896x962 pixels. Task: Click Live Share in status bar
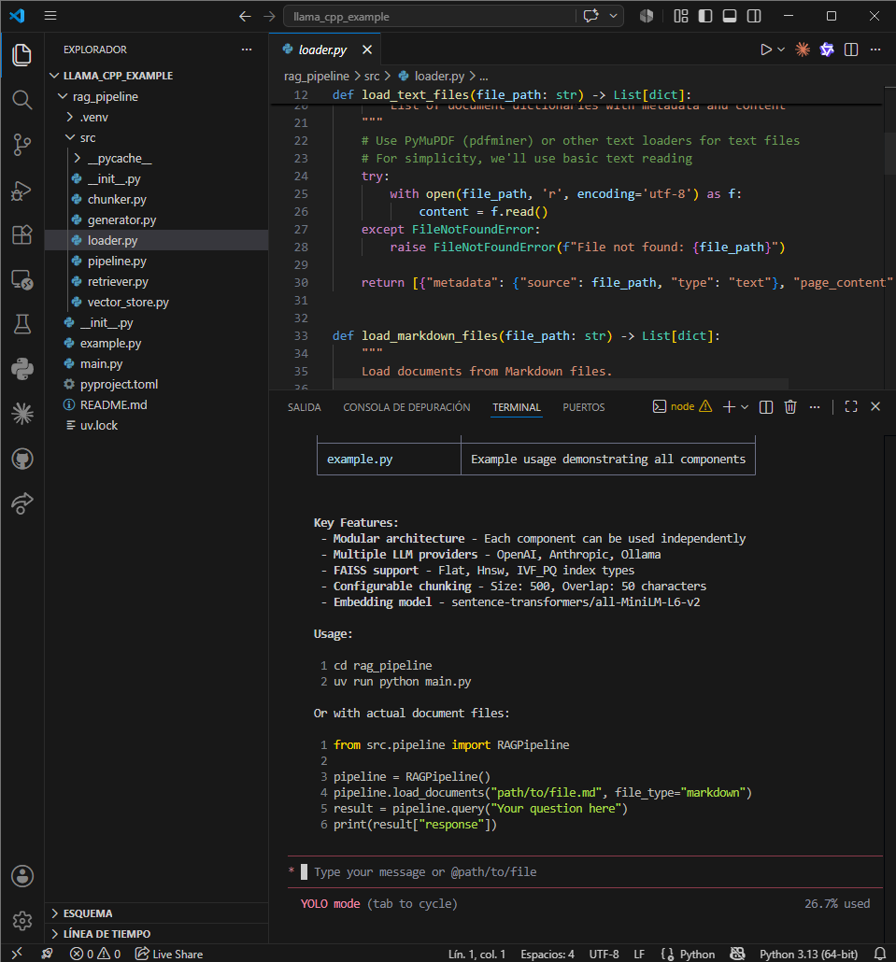tap(169, 954)
